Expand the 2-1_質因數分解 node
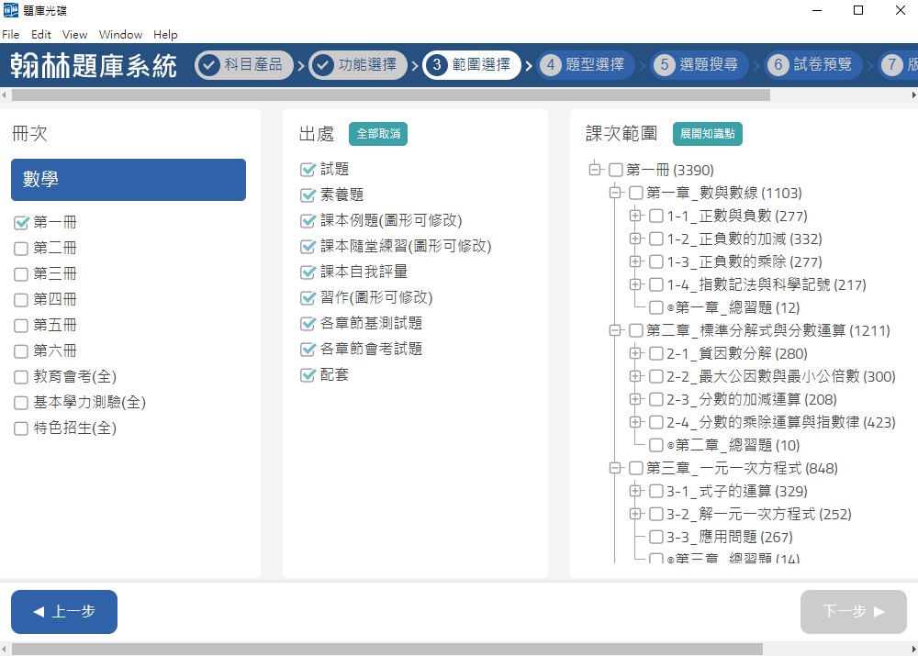 (635, 353)
